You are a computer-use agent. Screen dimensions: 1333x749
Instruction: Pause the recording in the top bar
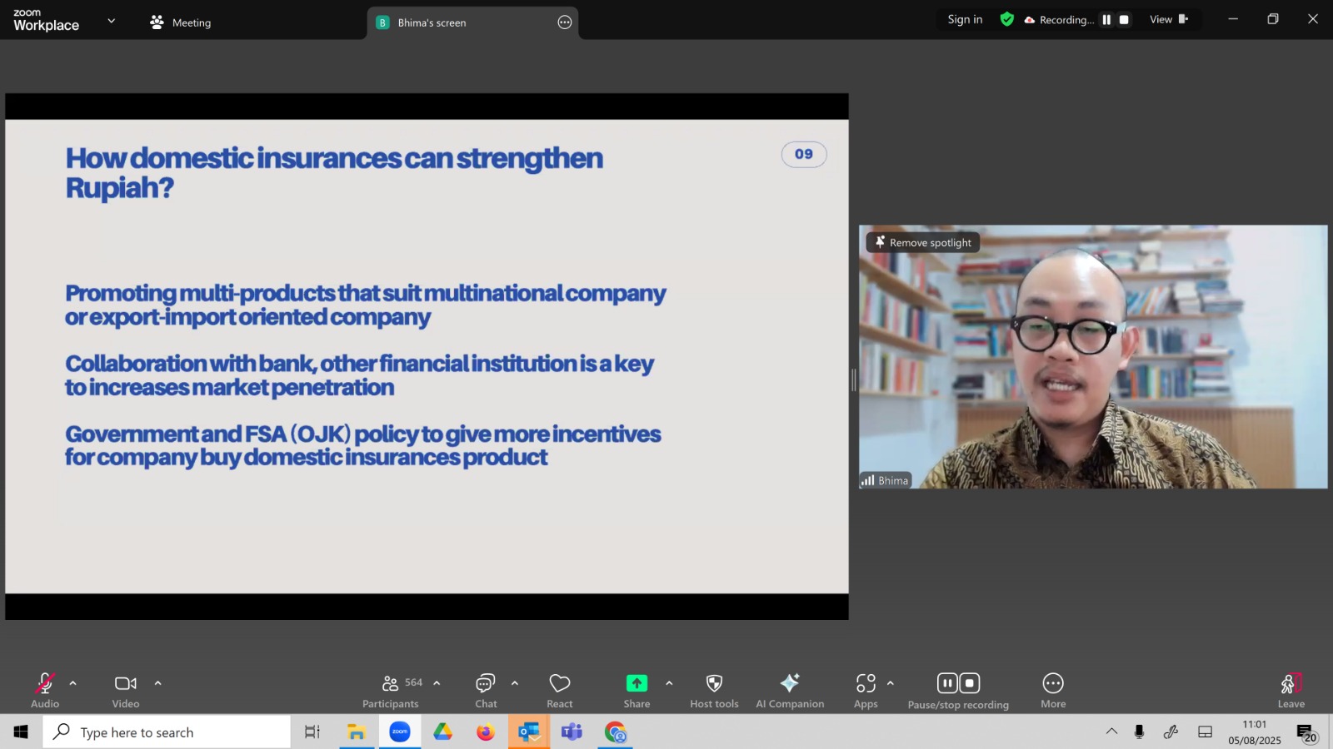pos(1106,20)
